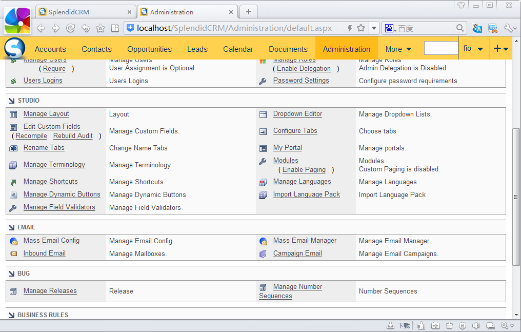
Task: Open the Calendar menu
Action: click(238, 49)
